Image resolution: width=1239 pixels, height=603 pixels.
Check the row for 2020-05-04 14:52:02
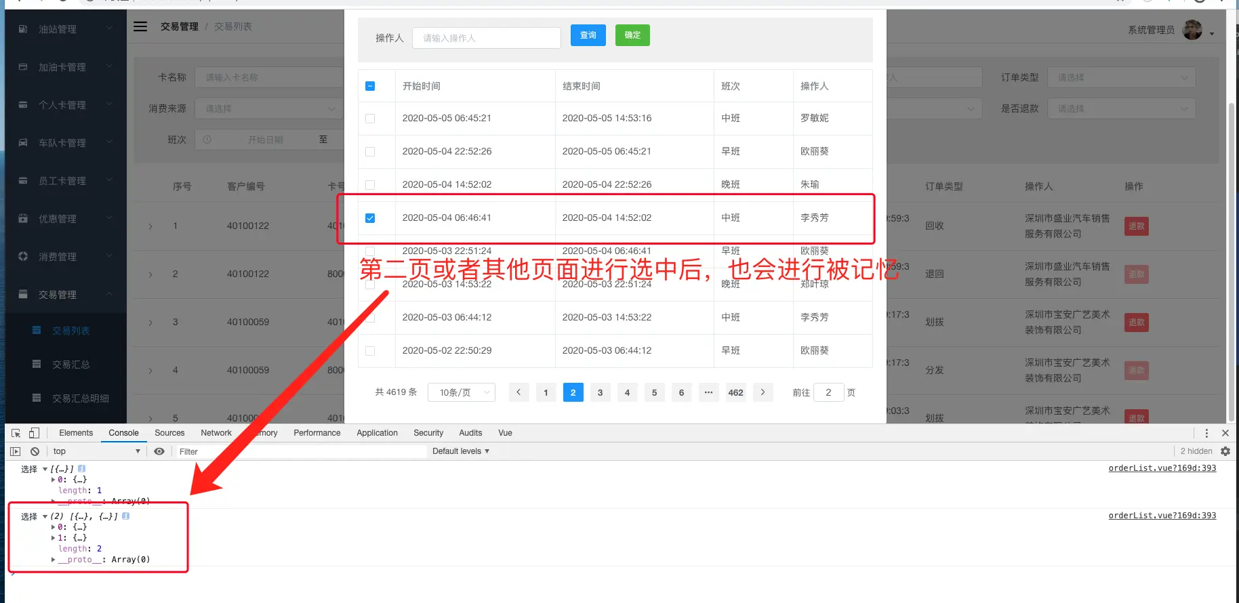pyautogui.click(x=370, y=184)
